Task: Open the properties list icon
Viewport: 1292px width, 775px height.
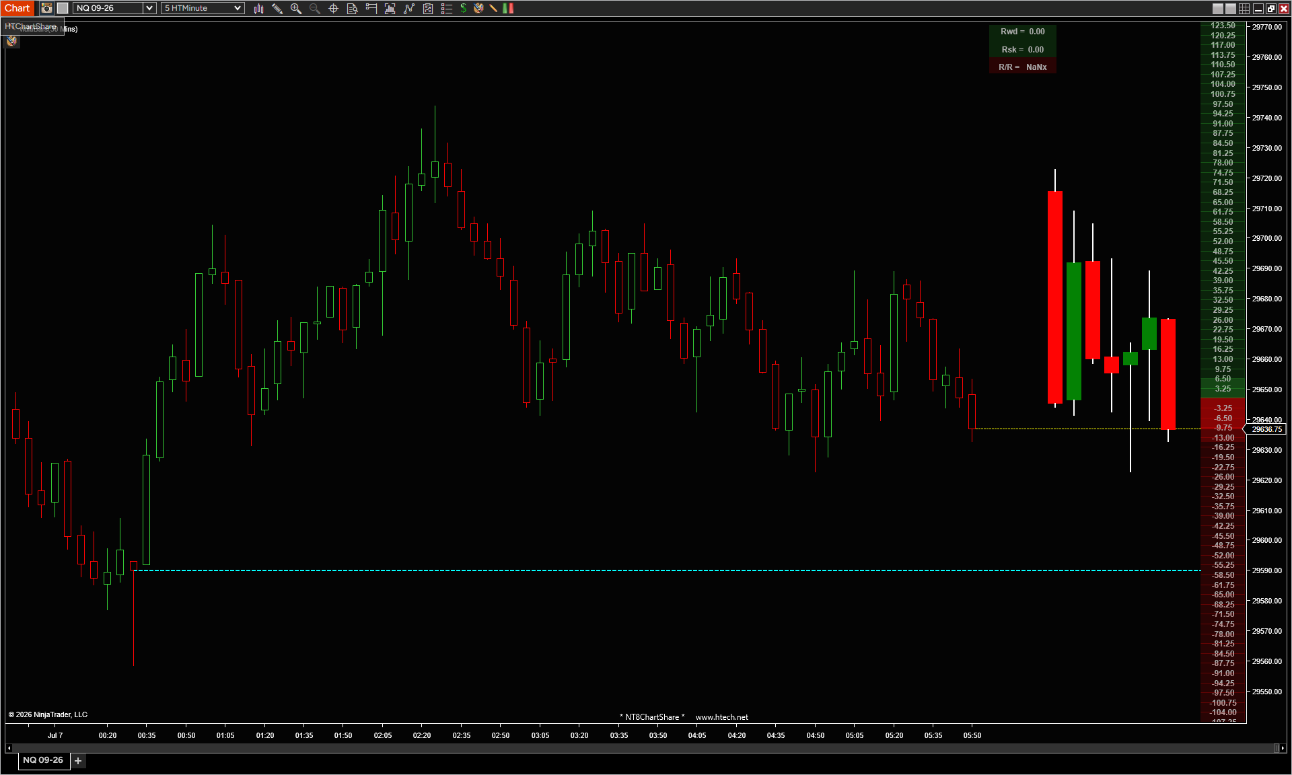Action: pyautogui.click(x=447, y=8)
